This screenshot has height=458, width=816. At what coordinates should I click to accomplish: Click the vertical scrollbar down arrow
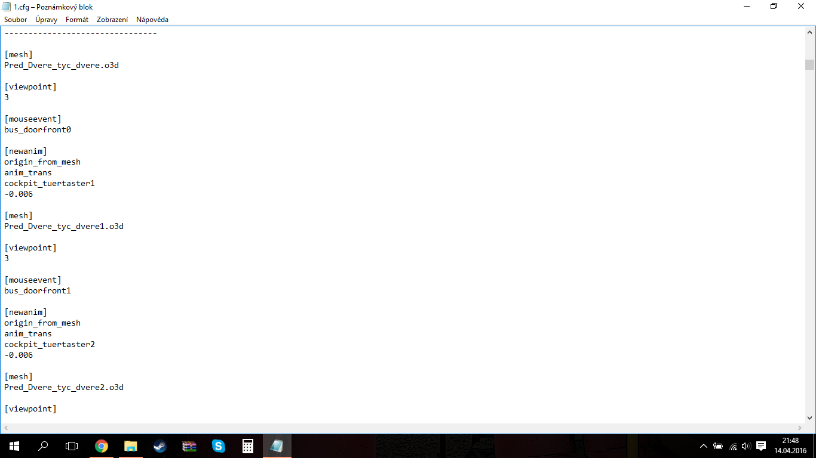pos(809,418)
